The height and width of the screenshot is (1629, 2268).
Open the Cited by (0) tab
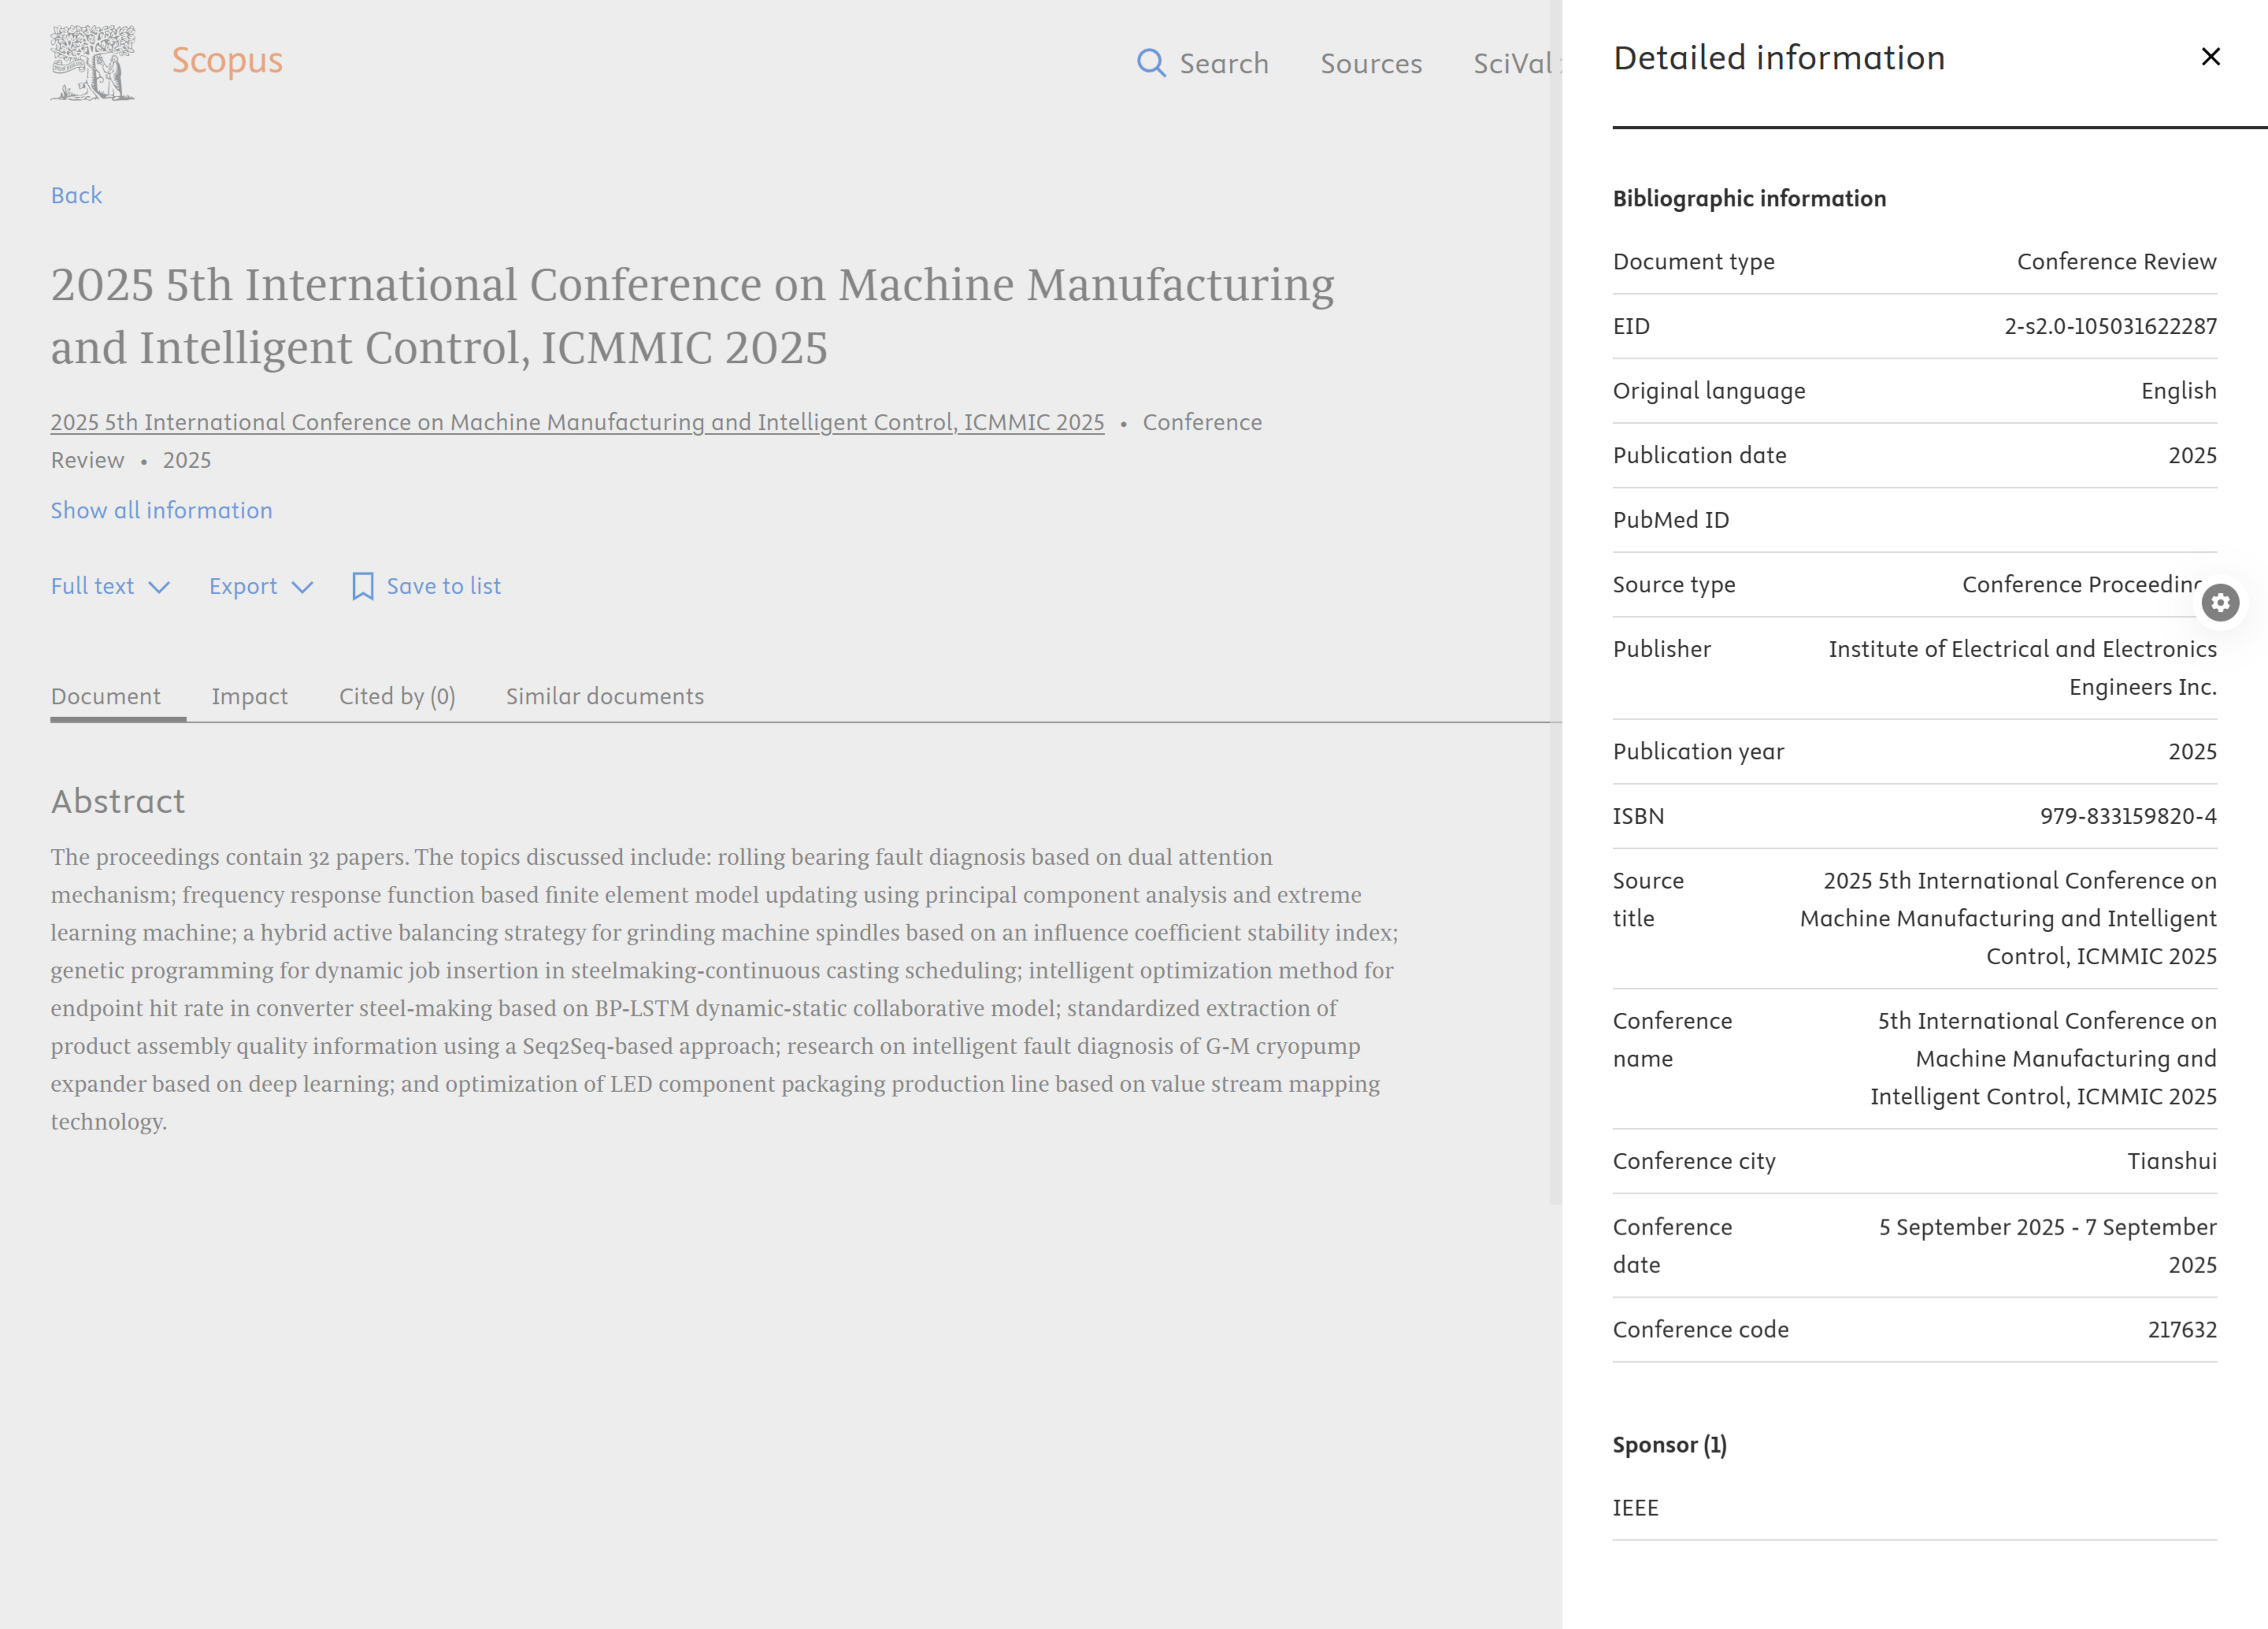[x=397, y=696]
